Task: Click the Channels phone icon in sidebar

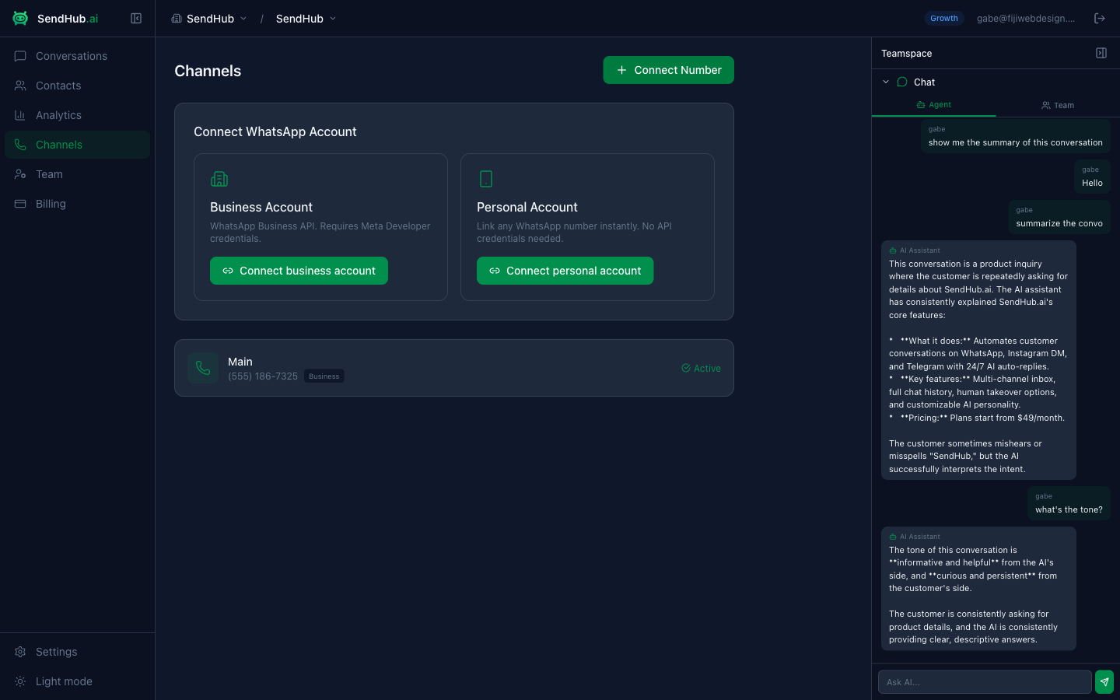Action: click(x=20, y=145)
